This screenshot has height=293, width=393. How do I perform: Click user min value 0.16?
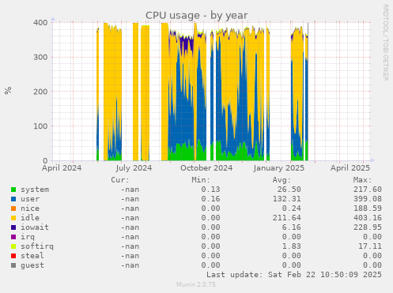pyautogui.click(x=210, y=199)
